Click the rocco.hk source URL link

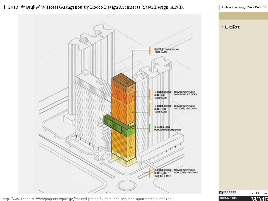point(88,199)
